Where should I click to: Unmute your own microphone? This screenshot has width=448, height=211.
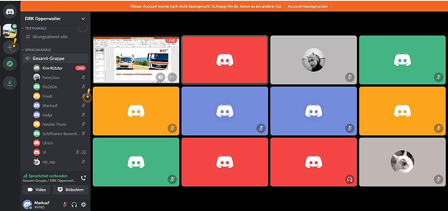tap(65, 204)
